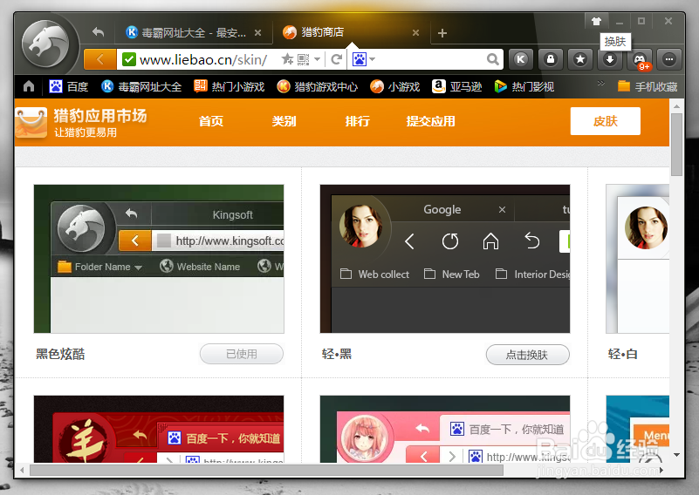Click the magnifier search icon
Viewport: 699px width, 495px height.
coord(492,59)
